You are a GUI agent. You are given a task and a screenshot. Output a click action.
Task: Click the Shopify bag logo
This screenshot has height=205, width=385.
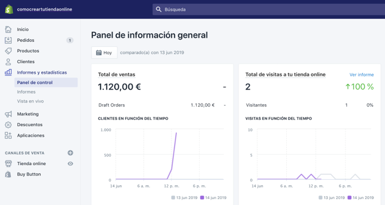(9, 9)
